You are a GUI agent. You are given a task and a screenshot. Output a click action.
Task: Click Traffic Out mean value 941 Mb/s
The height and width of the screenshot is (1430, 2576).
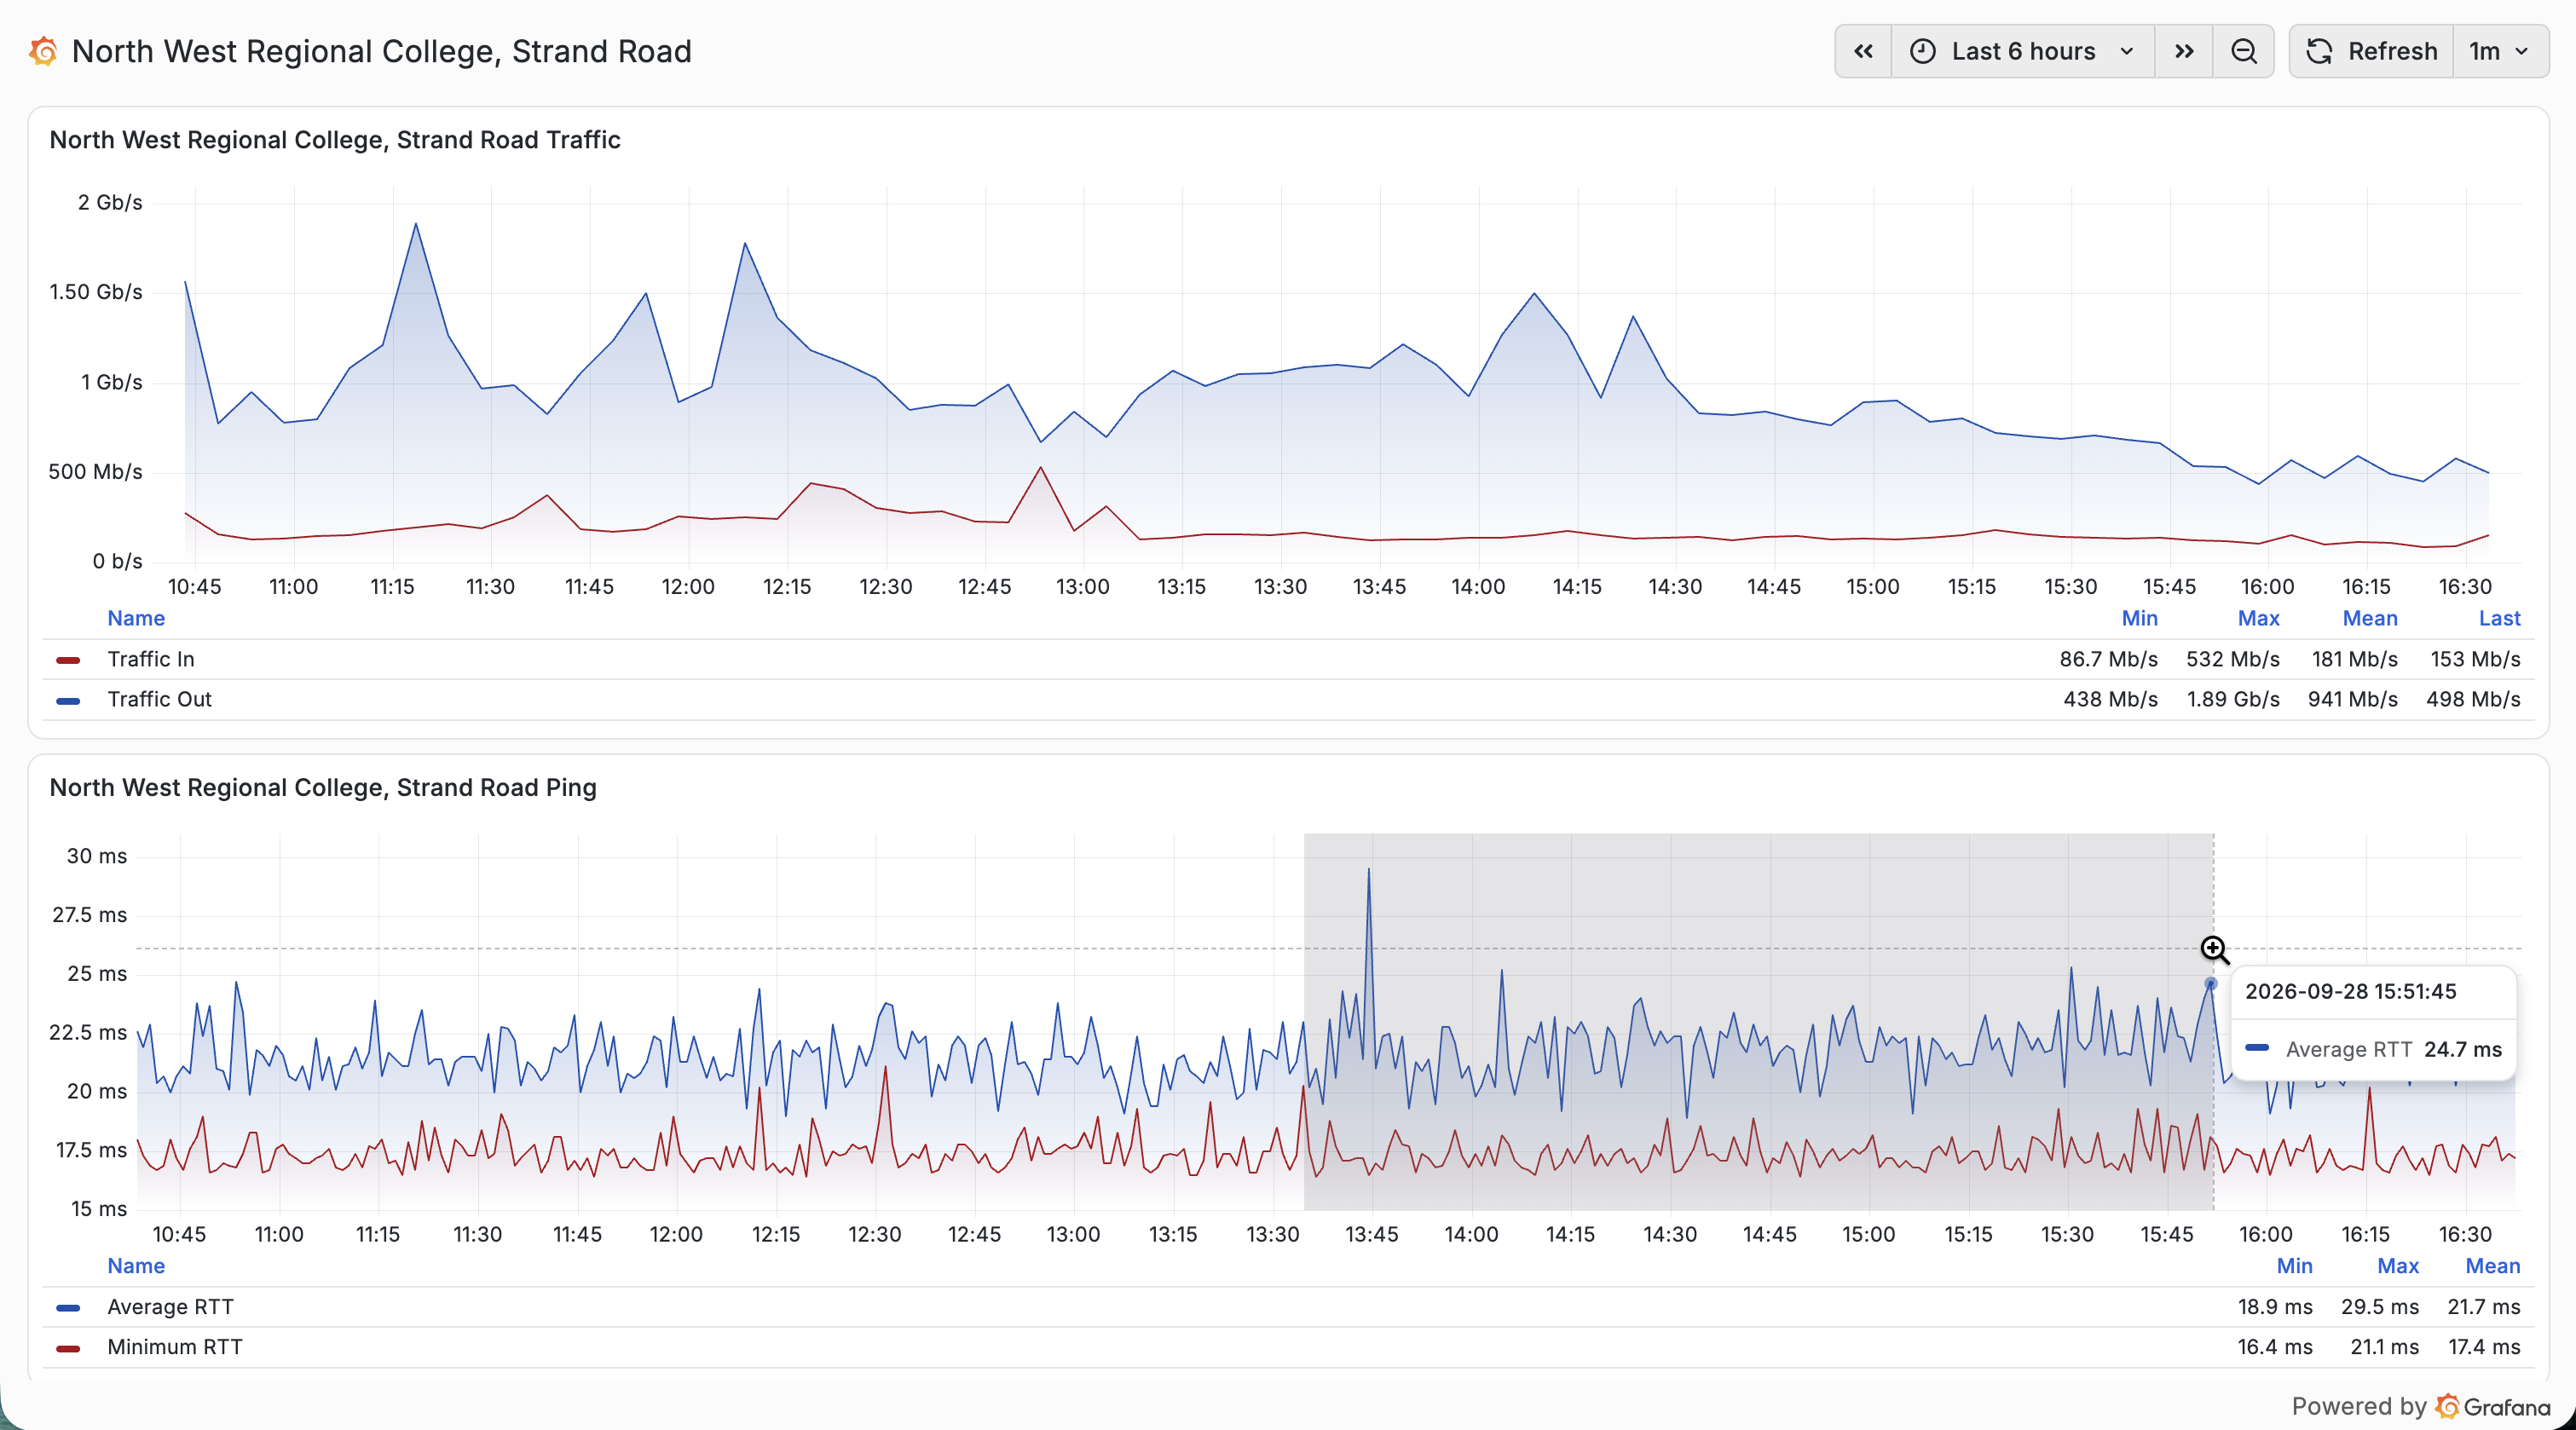[x=2352, y=699]
